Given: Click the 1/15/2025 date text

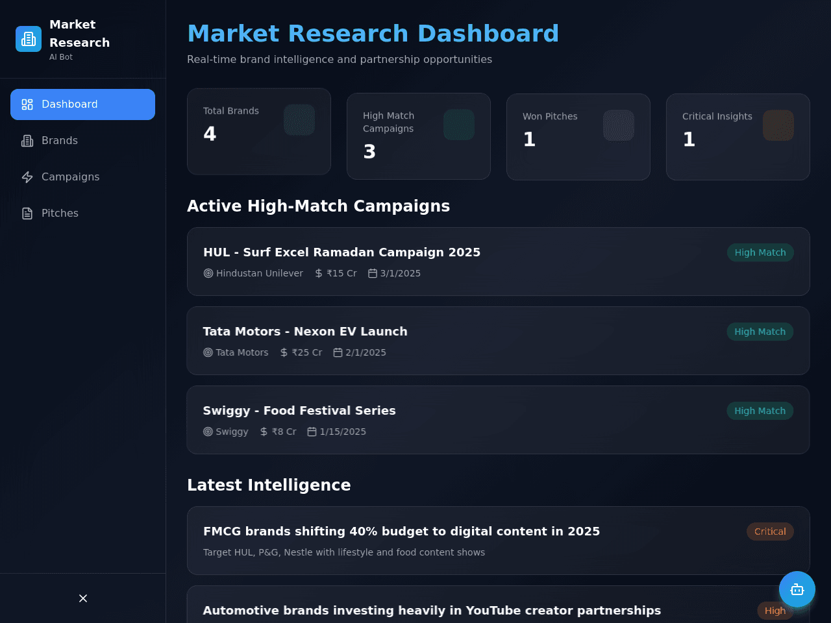Looking at the screenshot, I should [343, 432].
